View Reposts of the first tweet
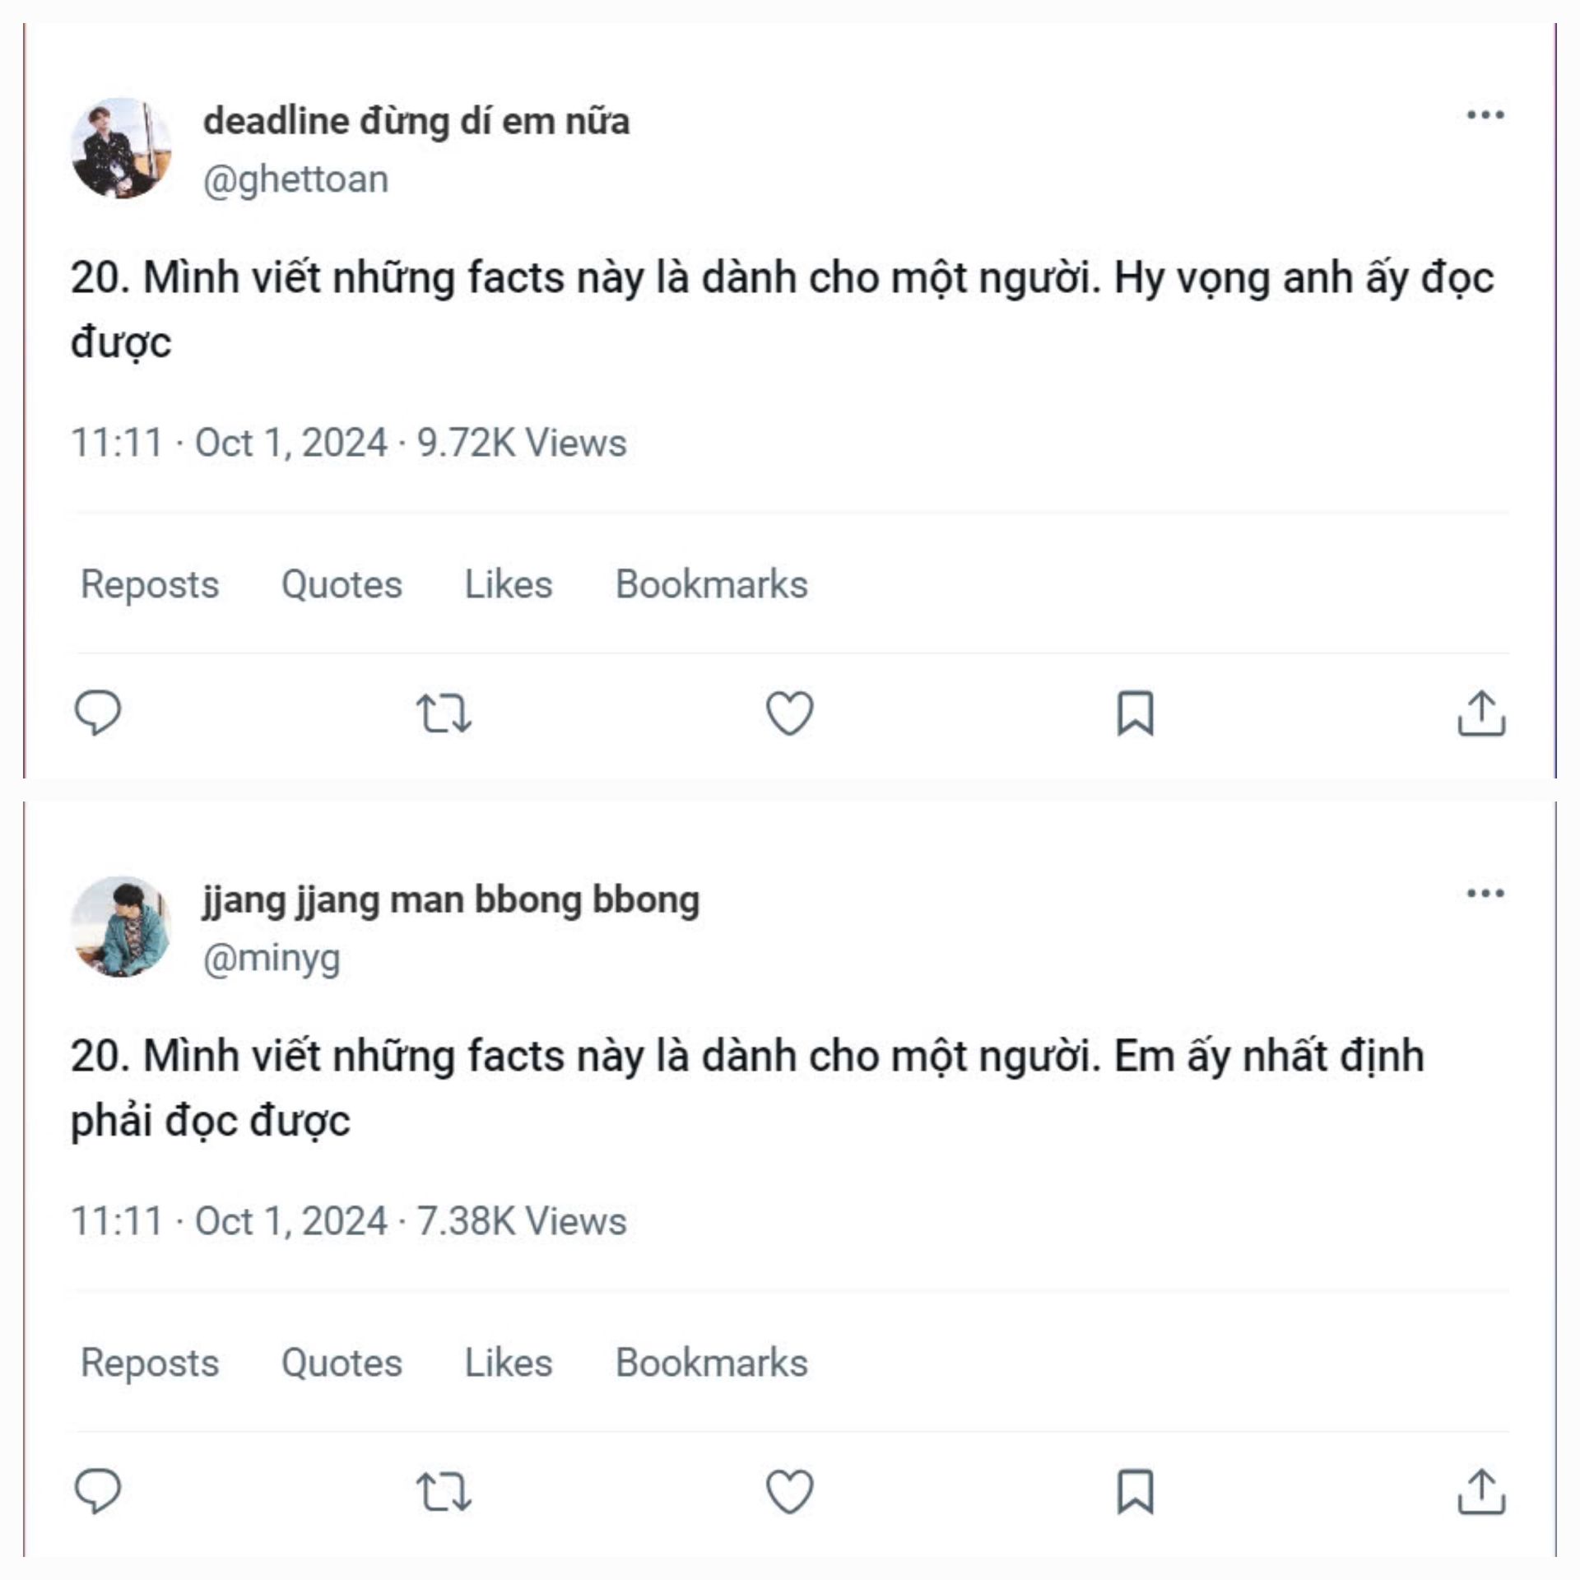 click(x=150, y=585)
